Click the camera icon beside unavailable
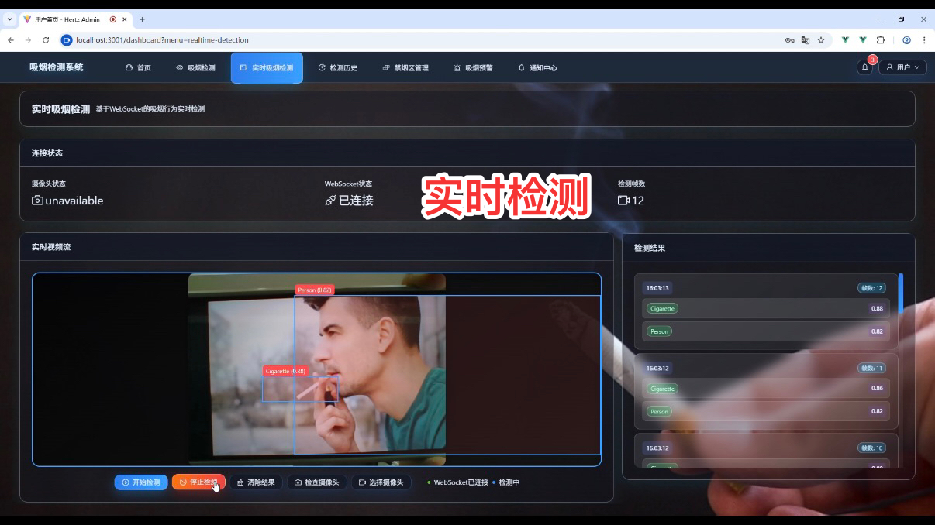Viewport: 935px width, 525px height. (37, 201)
